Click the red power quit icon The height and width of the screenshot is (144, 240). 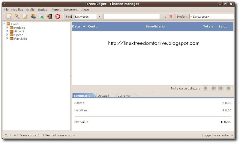[58, 16]
